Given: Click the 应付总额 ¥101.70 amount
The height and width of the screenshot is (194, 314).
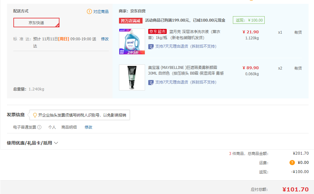Looking at the screenshot, I should (295, 190).
